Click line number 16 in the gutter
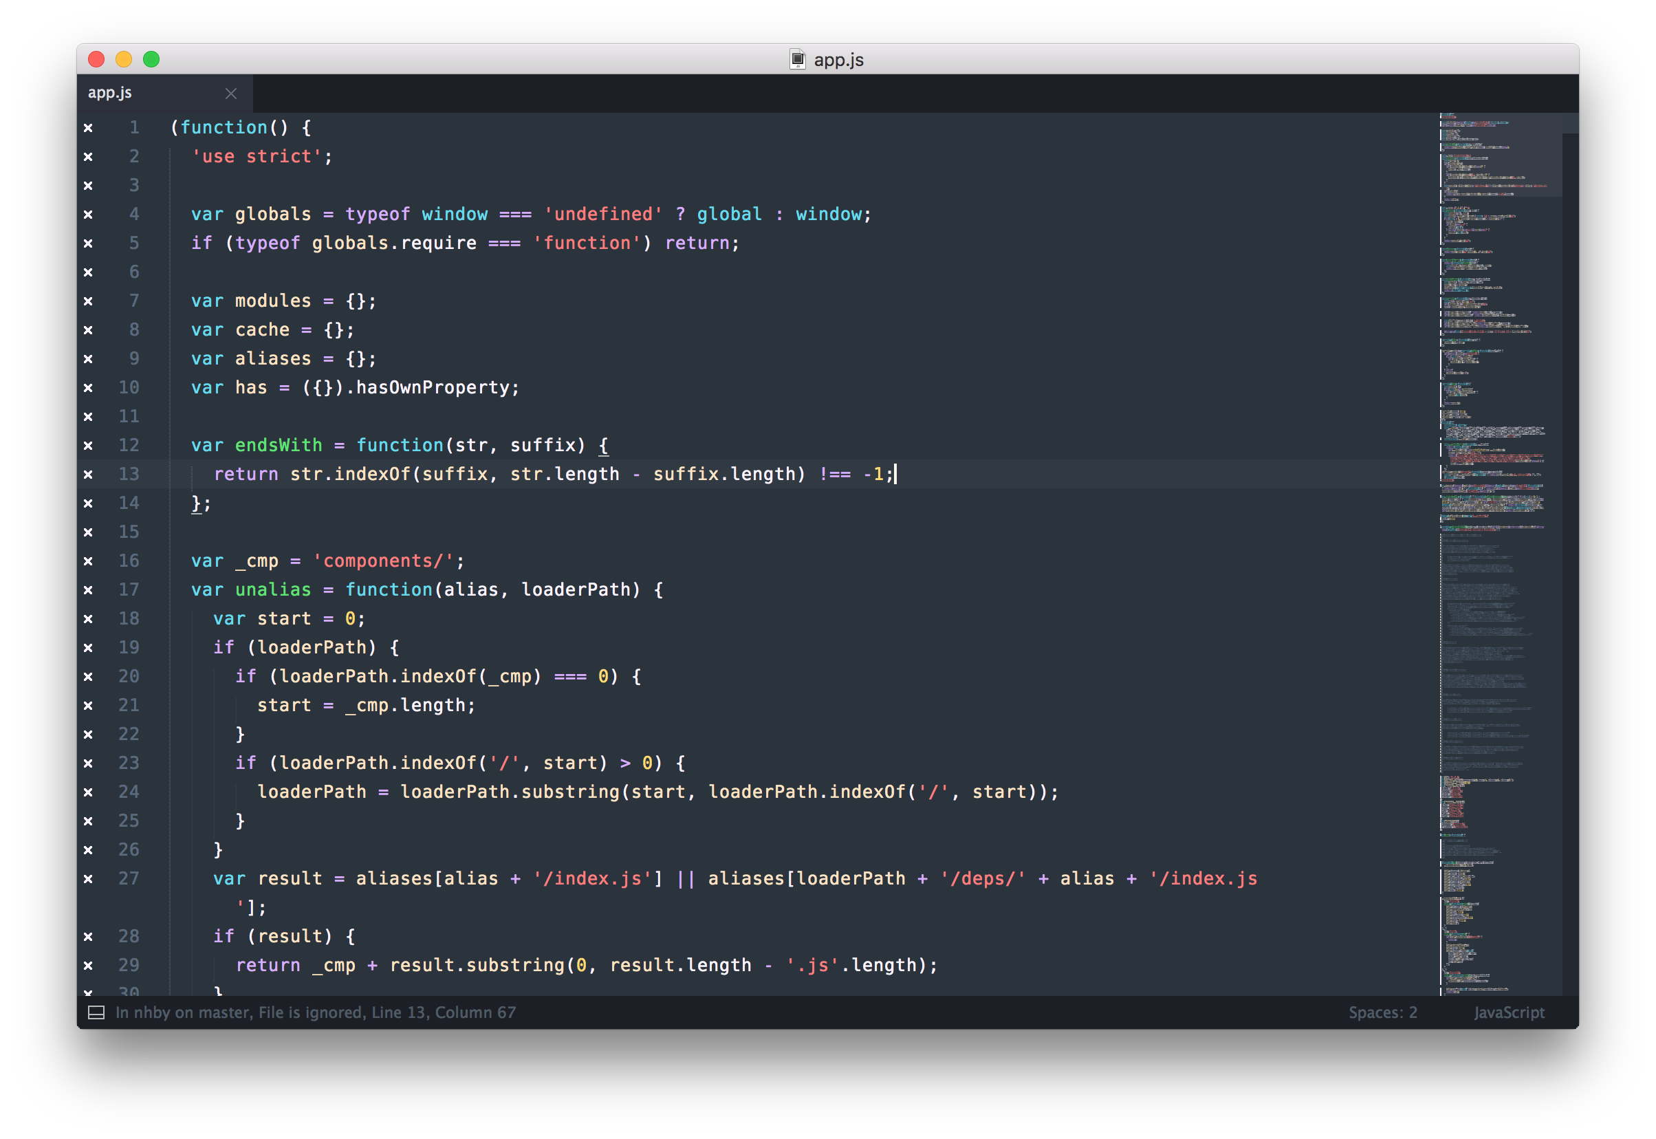The width and height of the screenshot is (1656, 1139). point(129,561)
